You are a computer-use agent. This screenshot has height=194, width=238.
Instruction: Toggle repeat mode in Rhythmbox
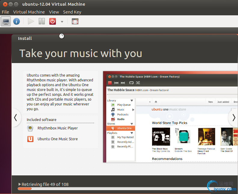131,83
